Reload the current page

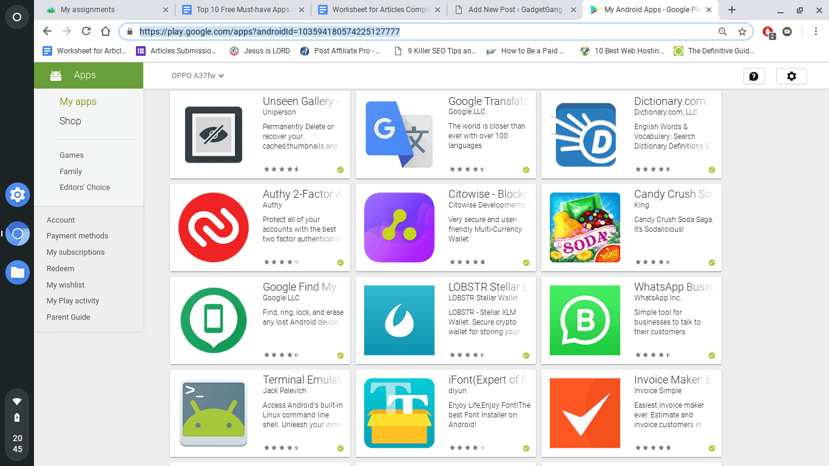pyautogui.click(x=86, y=32)
